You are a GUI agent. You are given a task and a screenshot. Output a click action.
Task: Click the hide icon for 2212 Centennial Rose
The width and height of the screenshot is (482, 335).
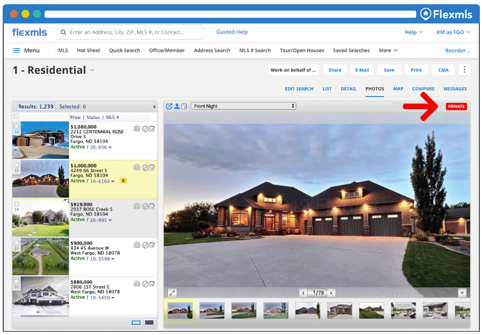[145, 128]
